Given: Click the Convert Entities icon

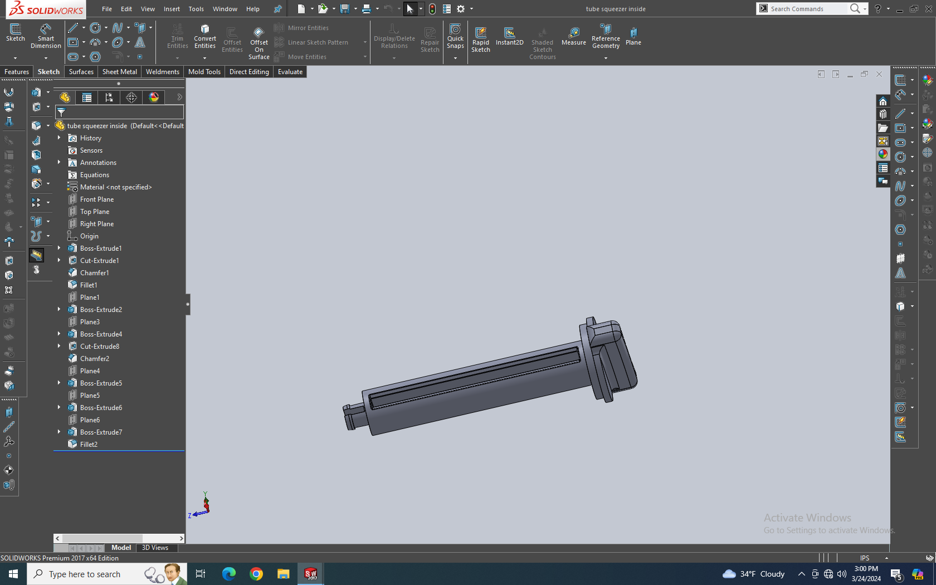Looking at the screenshot, I should pyautogui.click(x=205, y=36).
